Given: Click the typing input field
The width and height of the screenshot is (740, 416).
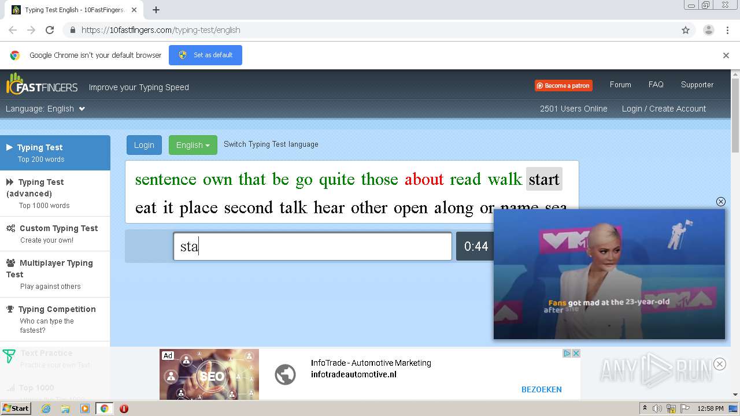Looking at the screenshot, I should pyautogui.click(x=313, y=246).
